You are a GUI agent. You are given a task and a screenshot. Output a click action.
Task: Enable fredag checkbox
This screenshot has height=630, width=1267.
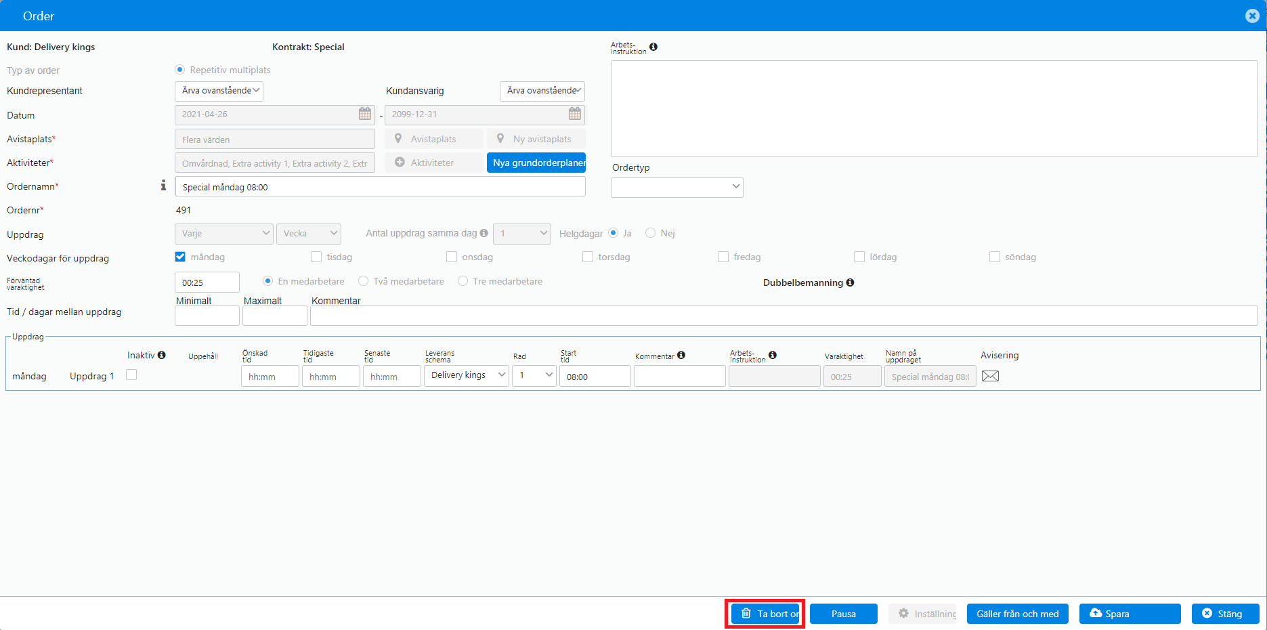723,257
